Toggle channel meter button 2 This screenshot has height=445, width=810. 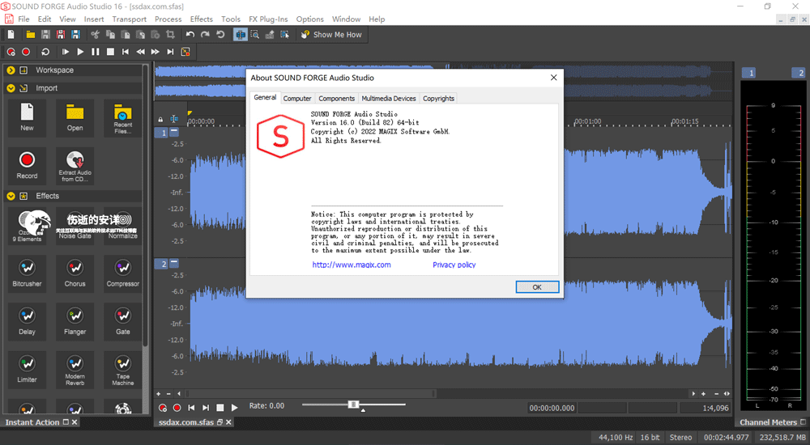click(800, 73)
